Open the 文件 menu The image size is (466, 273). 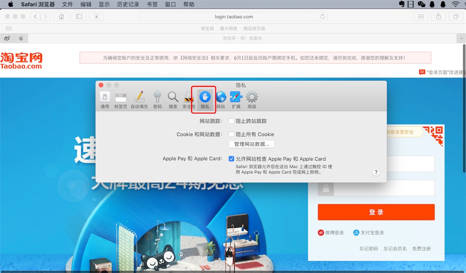tap(67, 4)
